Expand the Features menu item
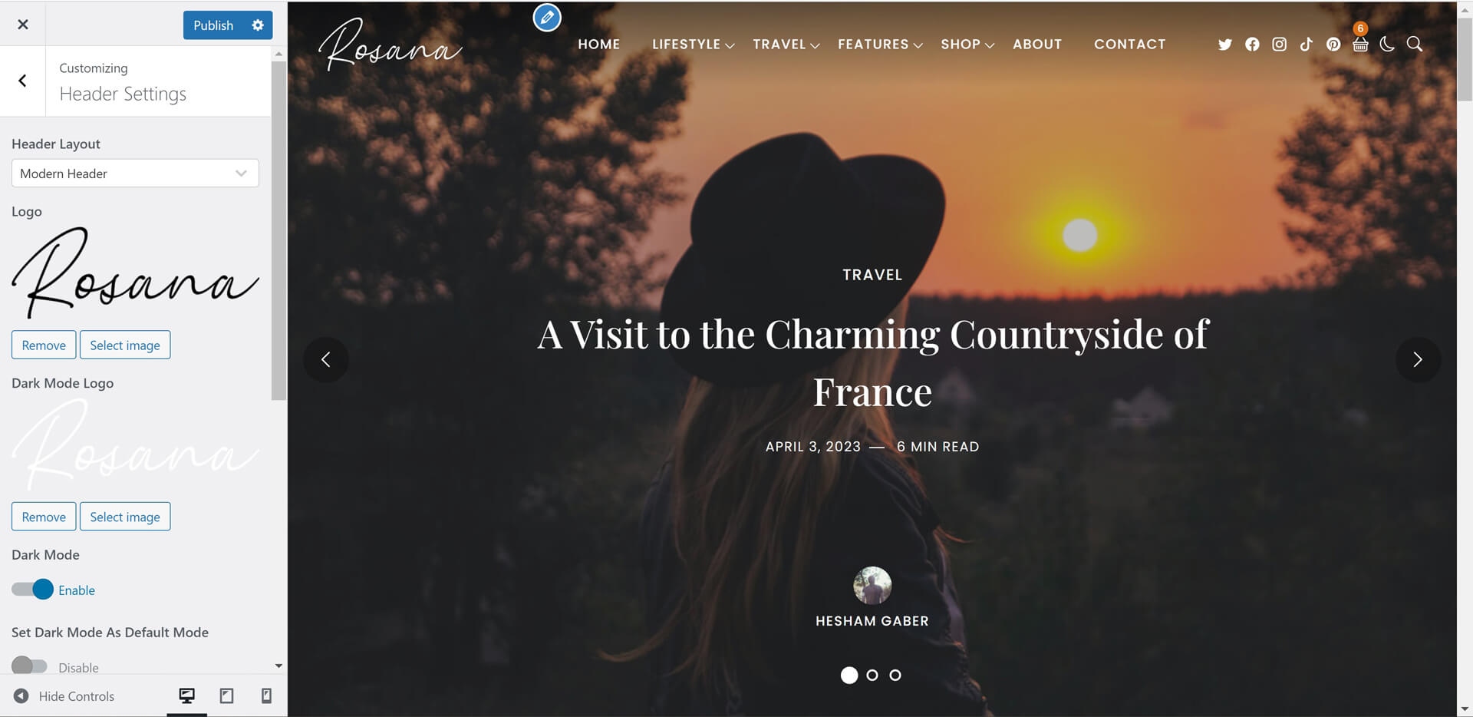The width and height of the screenshot is (1473, 717). [x=879, y=45]
